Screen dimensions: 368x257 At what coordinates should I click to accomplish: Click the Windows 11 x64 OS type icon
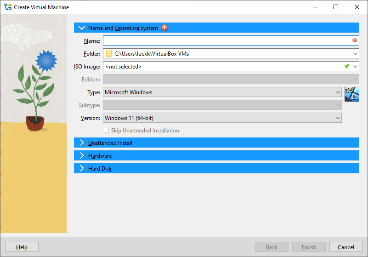pyautogui.click(x=351, y=93)
